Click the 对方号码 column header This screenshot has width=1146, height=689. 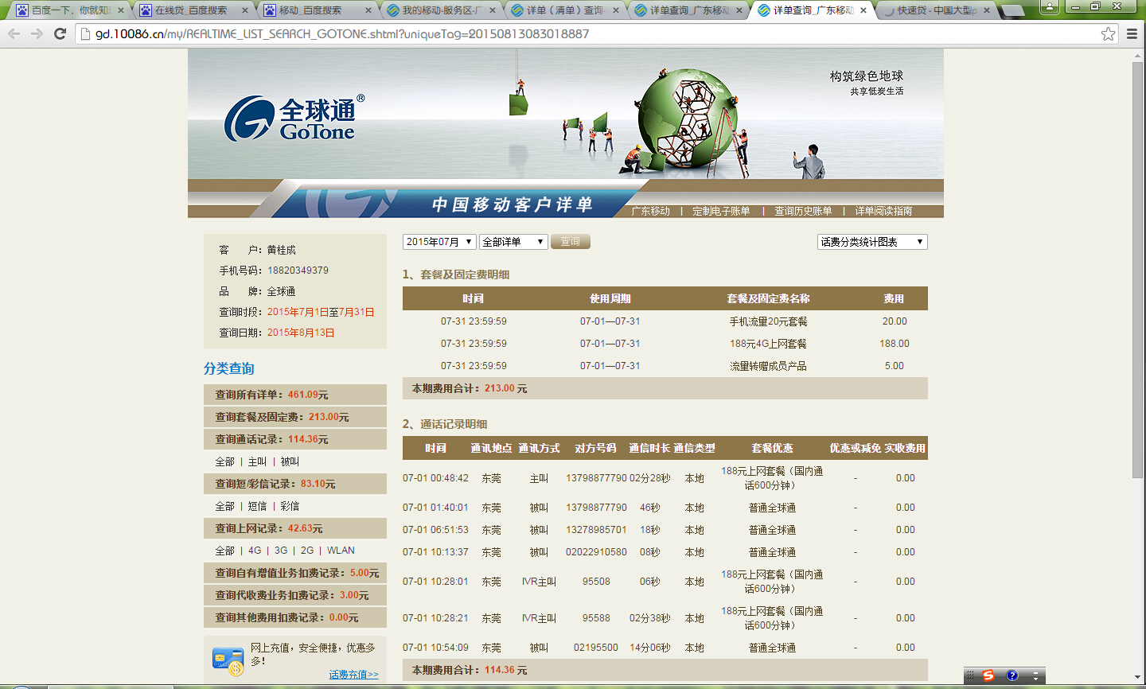[x=596, y=448]
